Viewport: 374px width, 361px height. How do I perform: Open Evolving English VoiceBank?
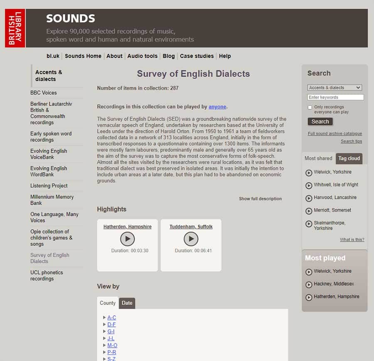pyautogui.click(x=49, y=154)
